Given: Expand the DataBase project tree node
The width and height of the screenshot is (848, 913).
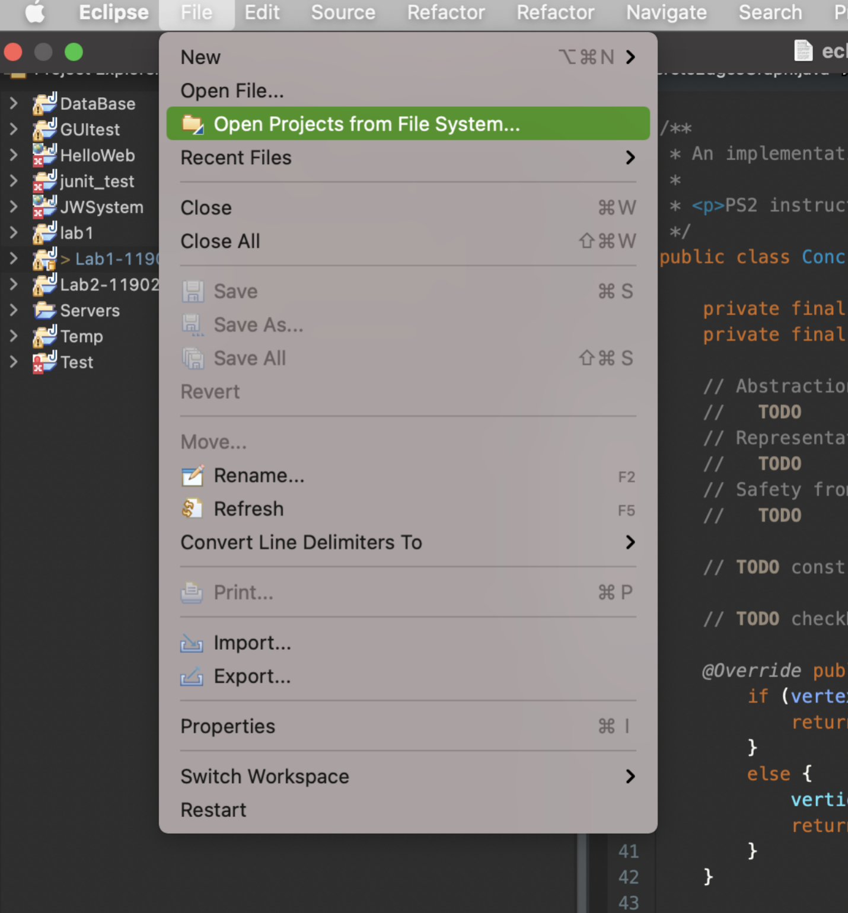Looking at the screenshot, I should (x=14, y=104).
